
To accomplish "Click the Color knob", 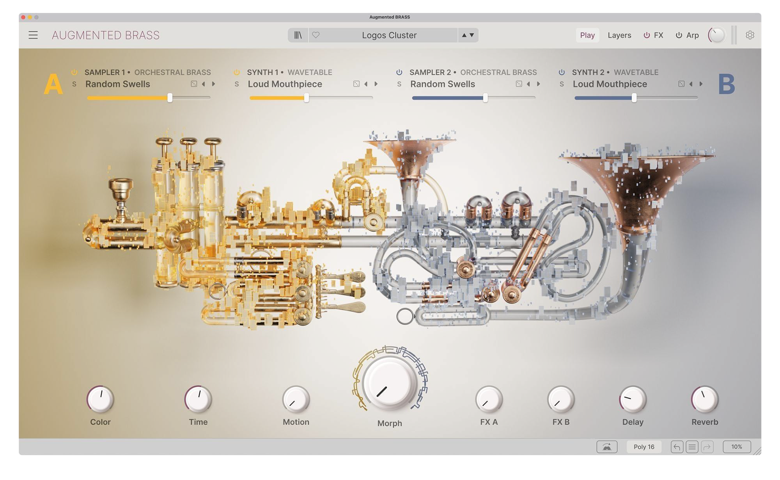I will [100, 399].
